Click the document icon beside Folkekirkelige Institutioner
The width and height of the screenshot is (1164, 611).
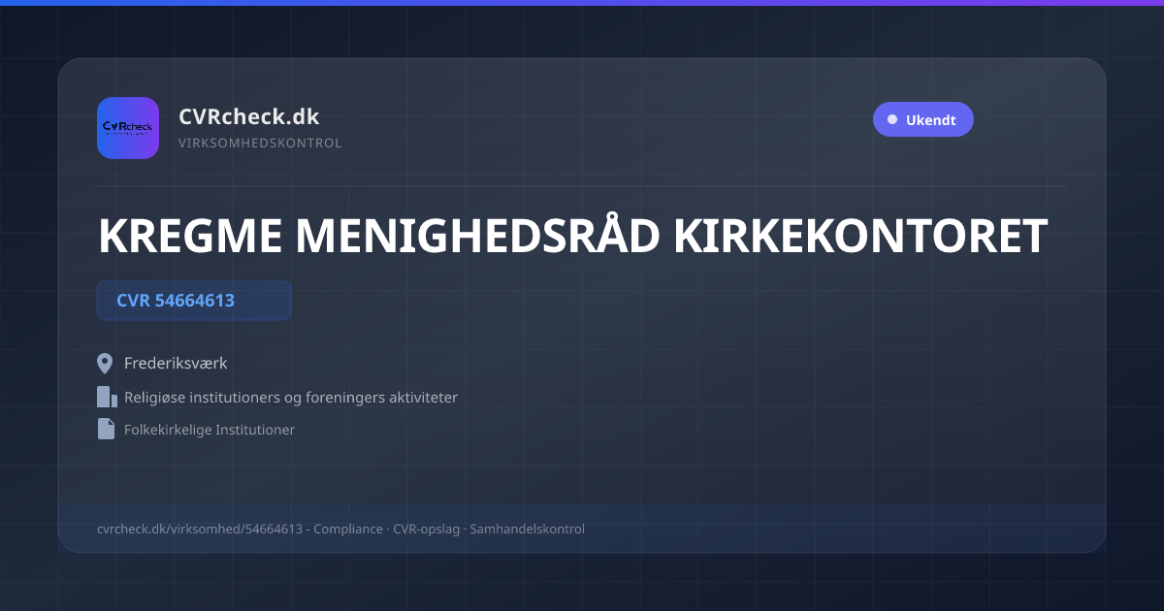[106, 429]
